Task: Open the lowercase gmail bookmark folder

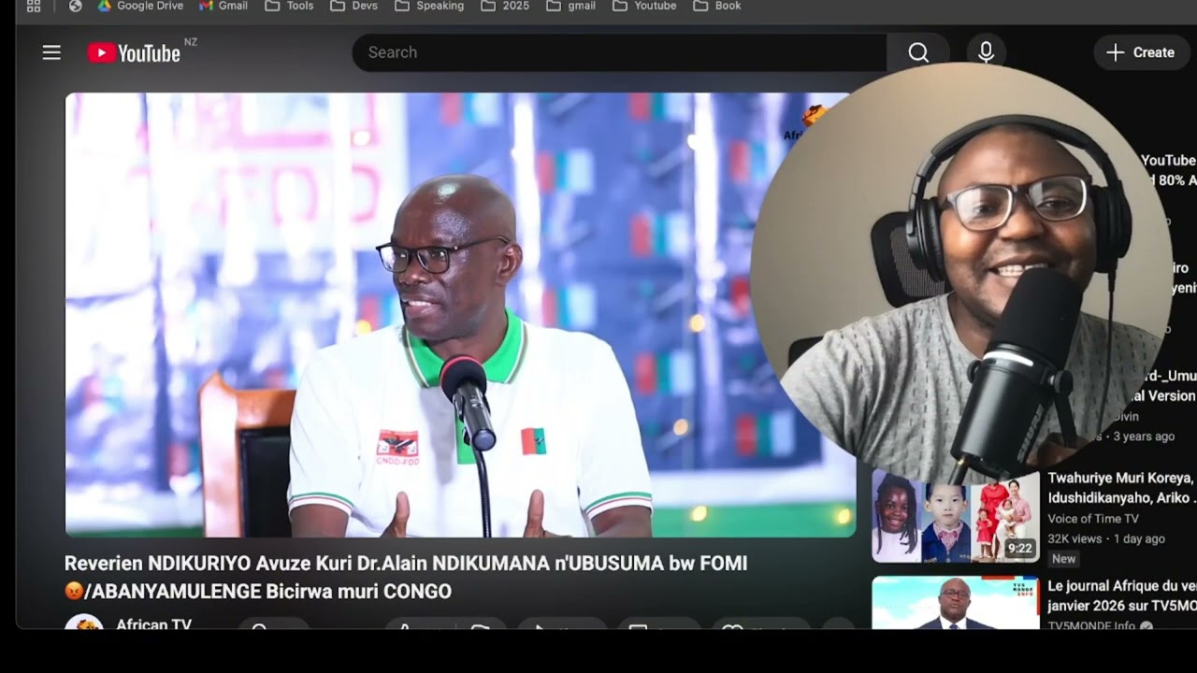Action: click(570, 6)
